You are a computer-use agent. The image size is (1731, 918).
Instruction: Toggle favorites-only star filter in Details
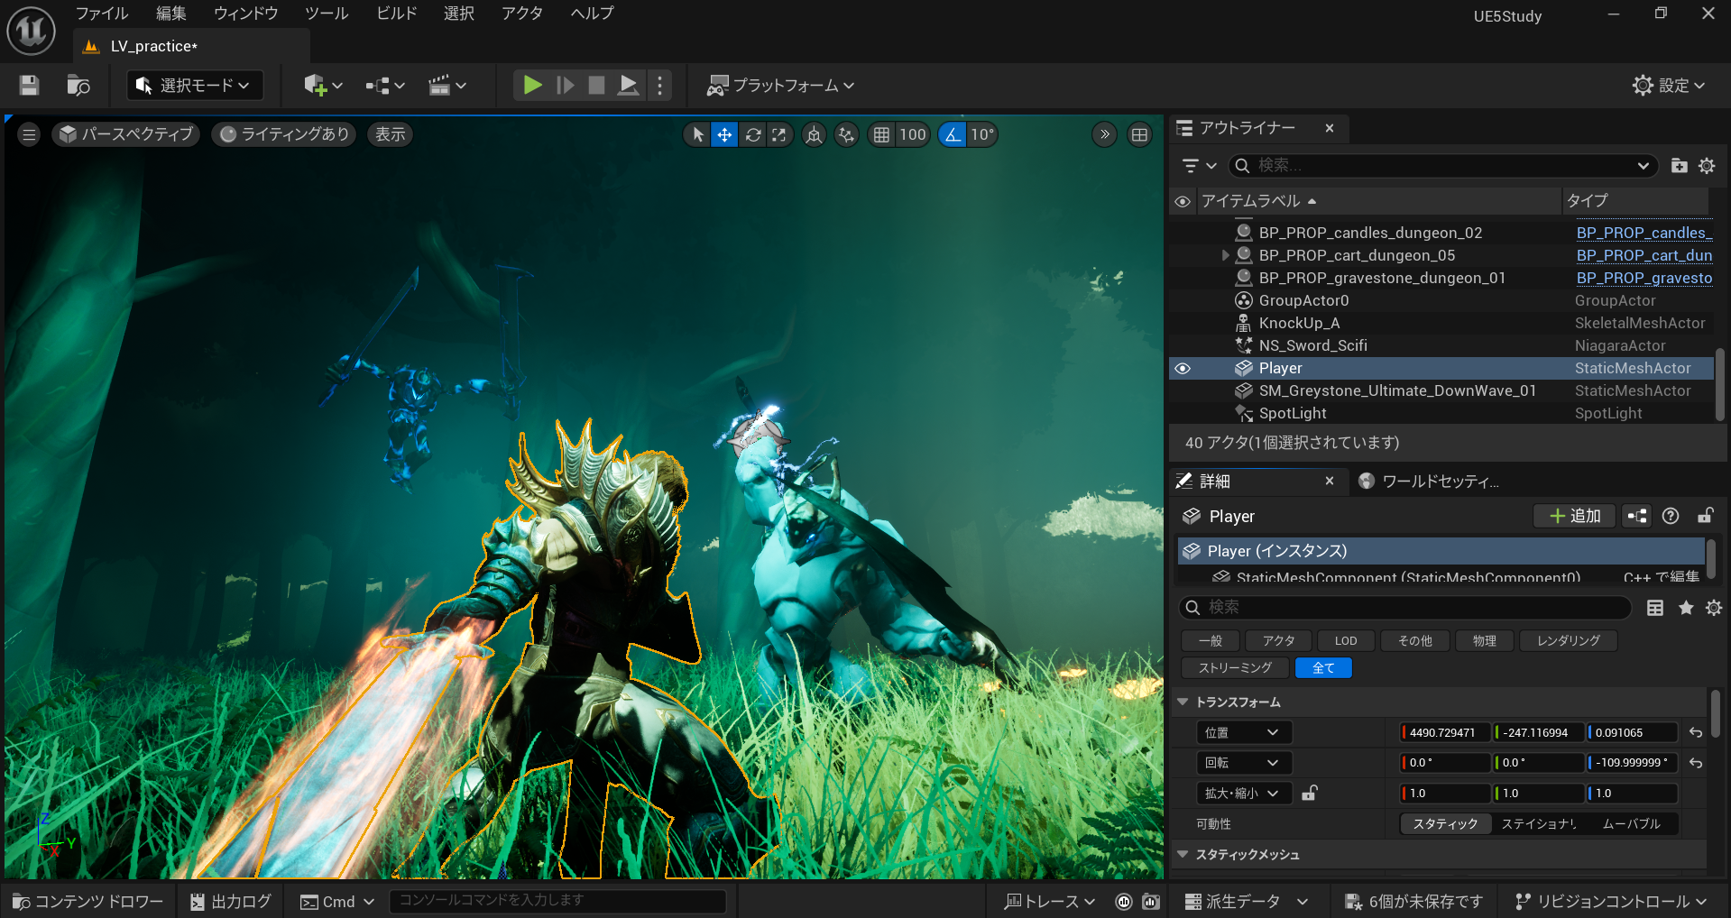(x=1685, y=608)
